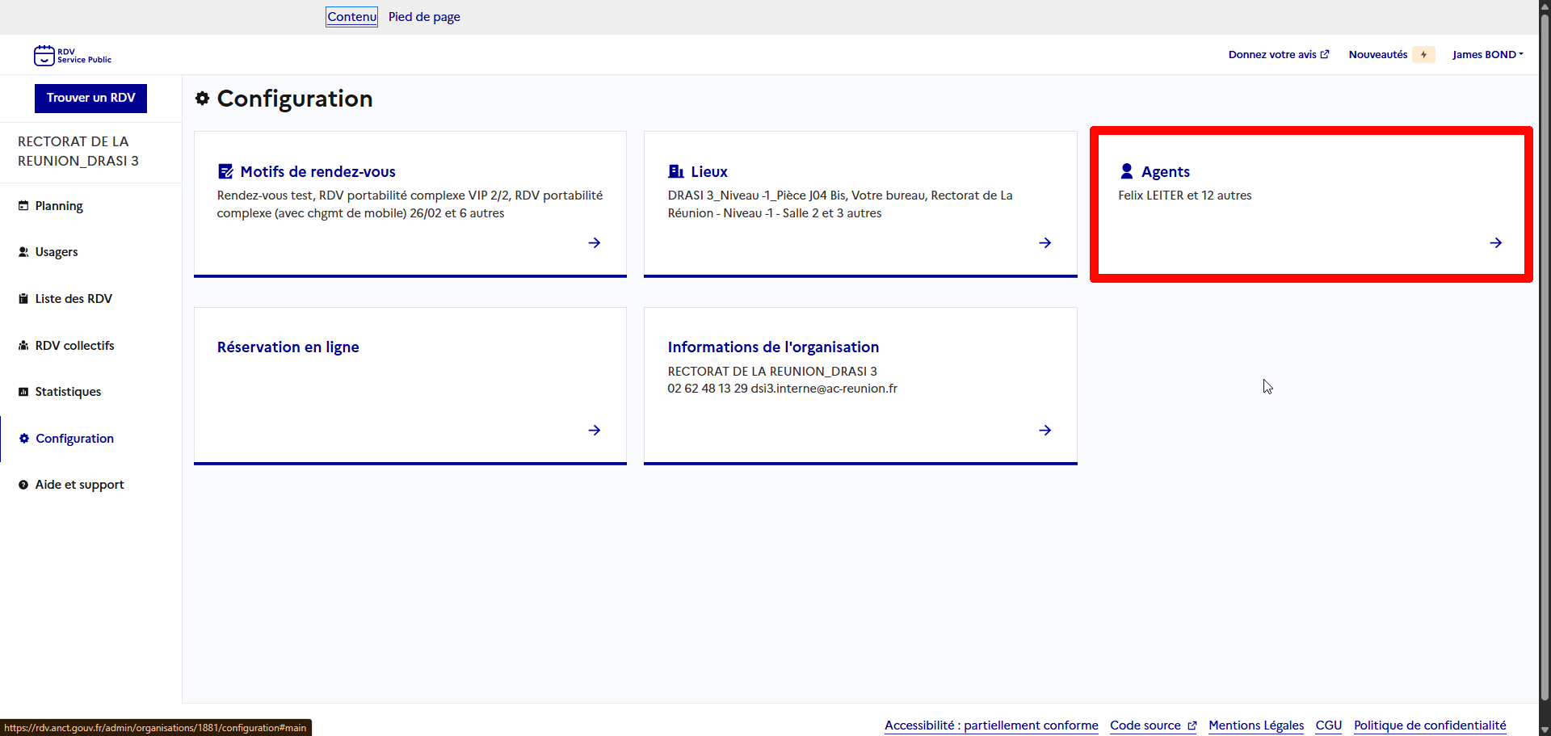1551x736 pixels.
Task: Click the Aide et support question icon
Action: tap(23, 485)
